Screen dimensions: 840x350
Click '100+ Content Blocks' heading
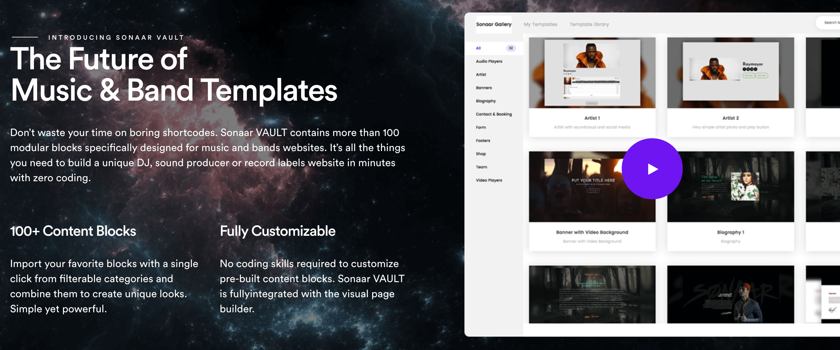coord(73,231)
